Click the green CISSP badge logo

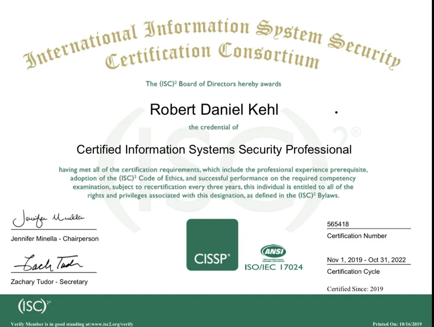[212, 245]
